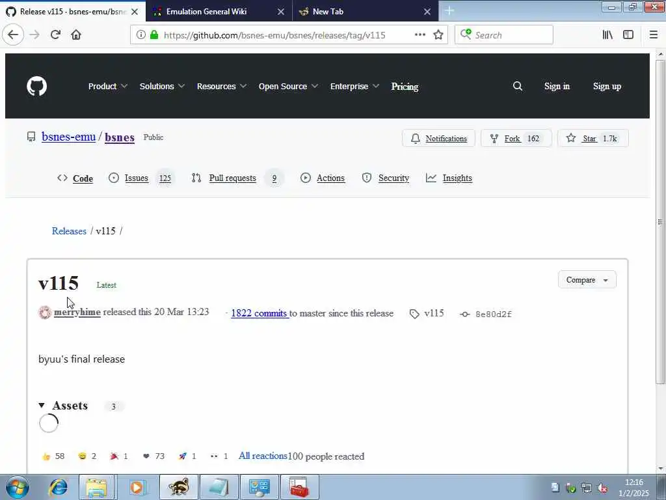
Task: Open Windows Start menu orb
Action: pos(18,487)
